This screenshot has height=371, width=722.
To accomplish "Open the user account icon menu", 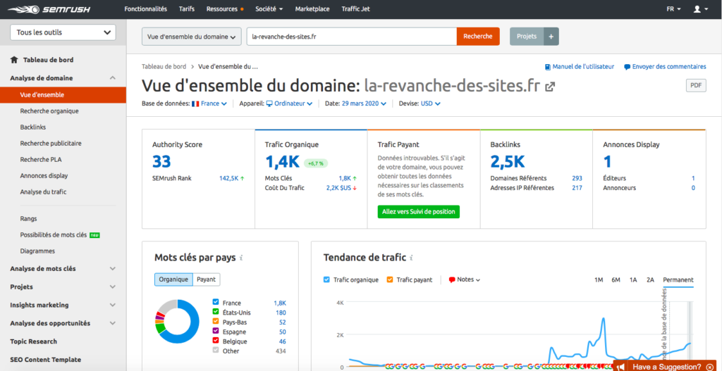I will [x=702, y=8].
